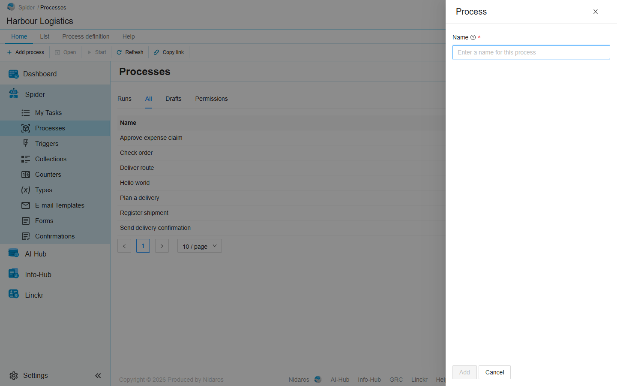Open Confirmations in sidebar
The image size is (617, 386).
(55, 236)
